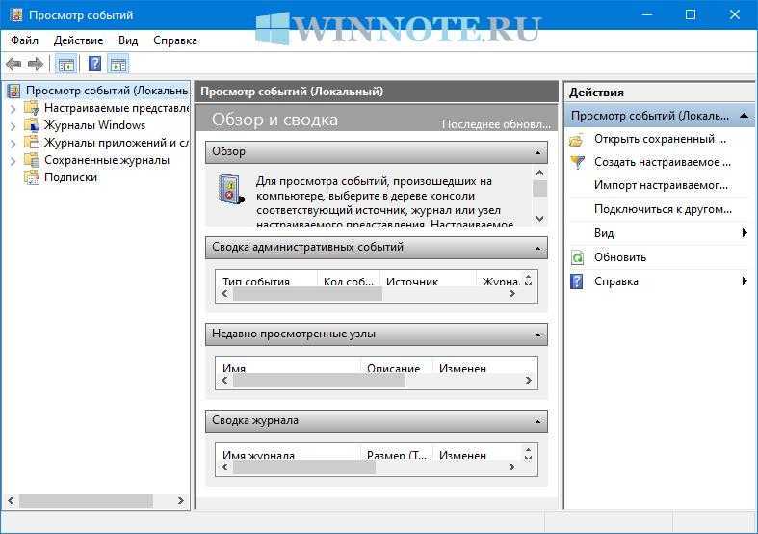Click the Обновить action text
758x534 pixels.
pos(620,257)
